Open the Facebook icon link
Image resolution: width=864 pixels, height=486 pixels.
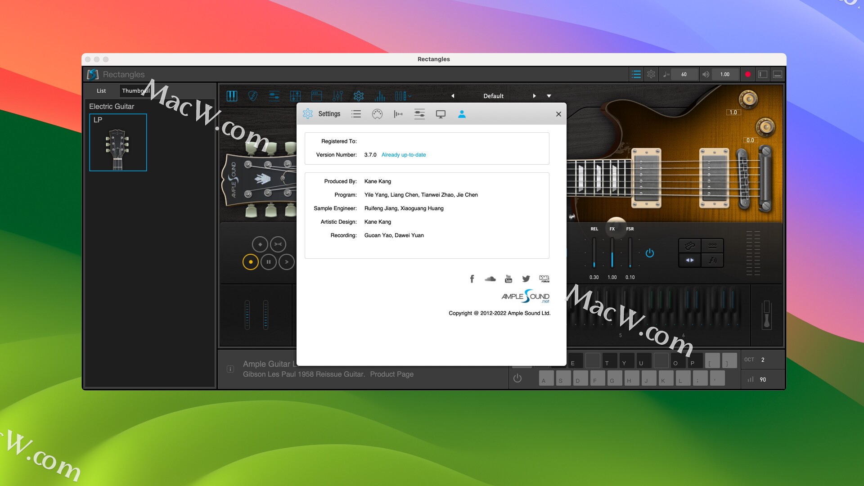(x=472, y=279)
